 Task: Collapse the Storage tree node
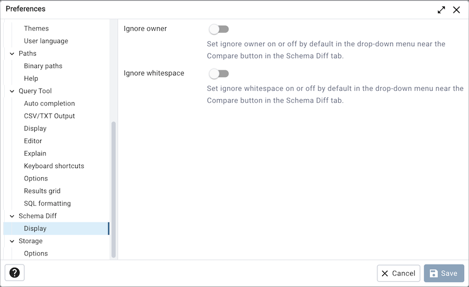tap(12, 241)
